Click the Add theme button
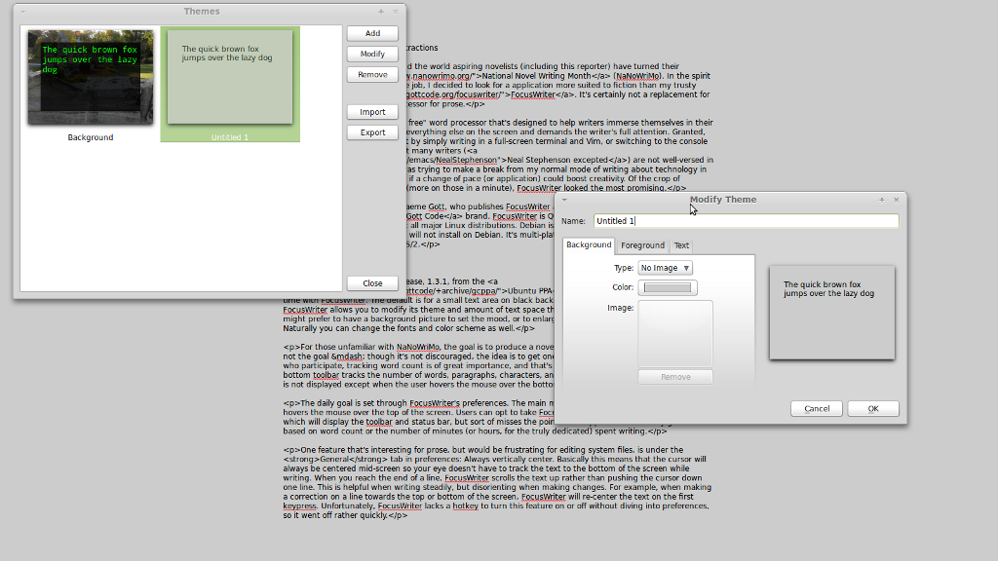998x561 pixels. pyautogui.click(x=372, y=33)
